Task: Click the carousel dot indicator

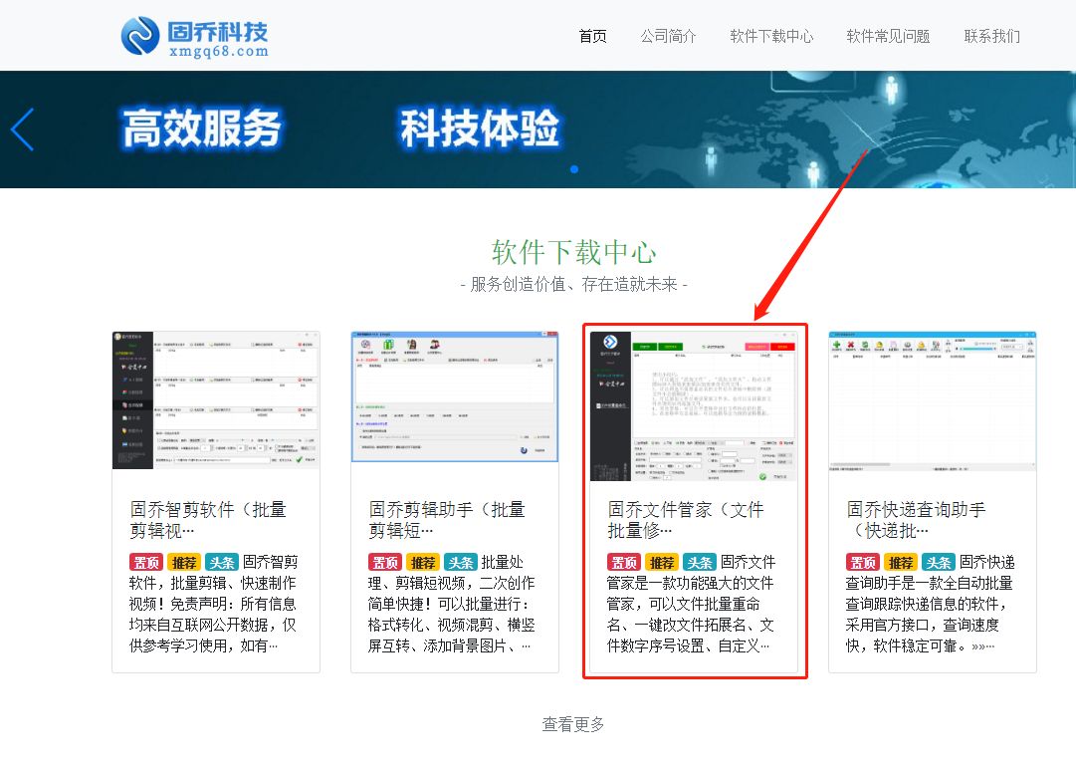Action: [573, 170]
